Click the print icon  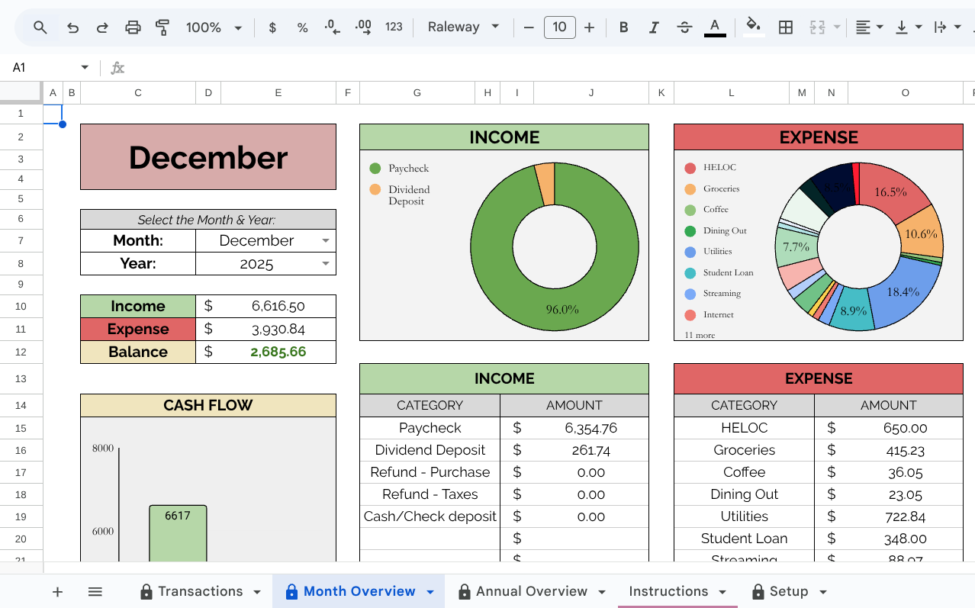133,27
